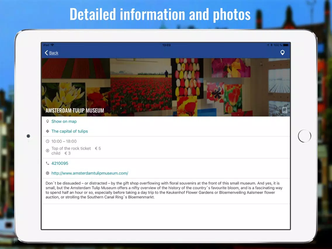Click the museum description paragraph
Viewport: 332px width, 249px height.
164,190
